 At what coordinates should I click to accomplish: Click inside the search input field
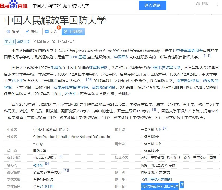(x=82, y=5)
